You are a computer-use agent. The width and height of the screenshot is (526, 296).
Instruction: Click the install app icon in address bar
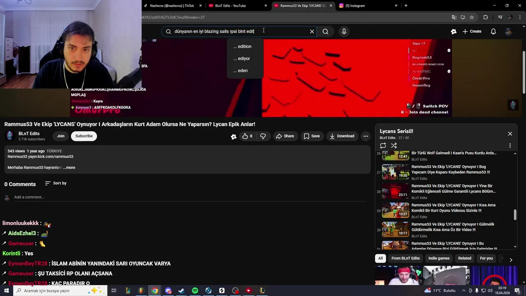pyautogui.click(x=463, y=17)
